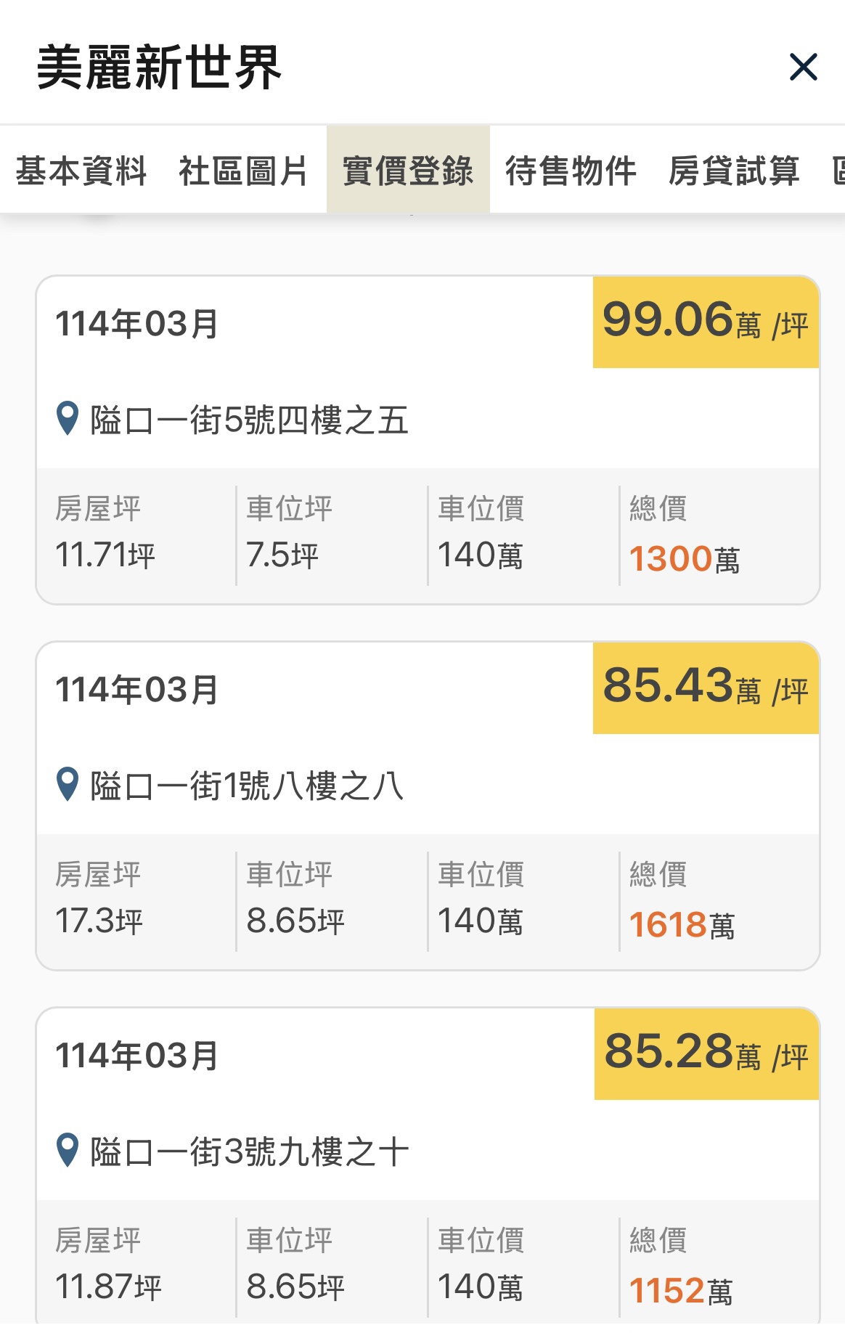Tap the location pin beside 隘口一街5號四樓之五

[68, 419]
